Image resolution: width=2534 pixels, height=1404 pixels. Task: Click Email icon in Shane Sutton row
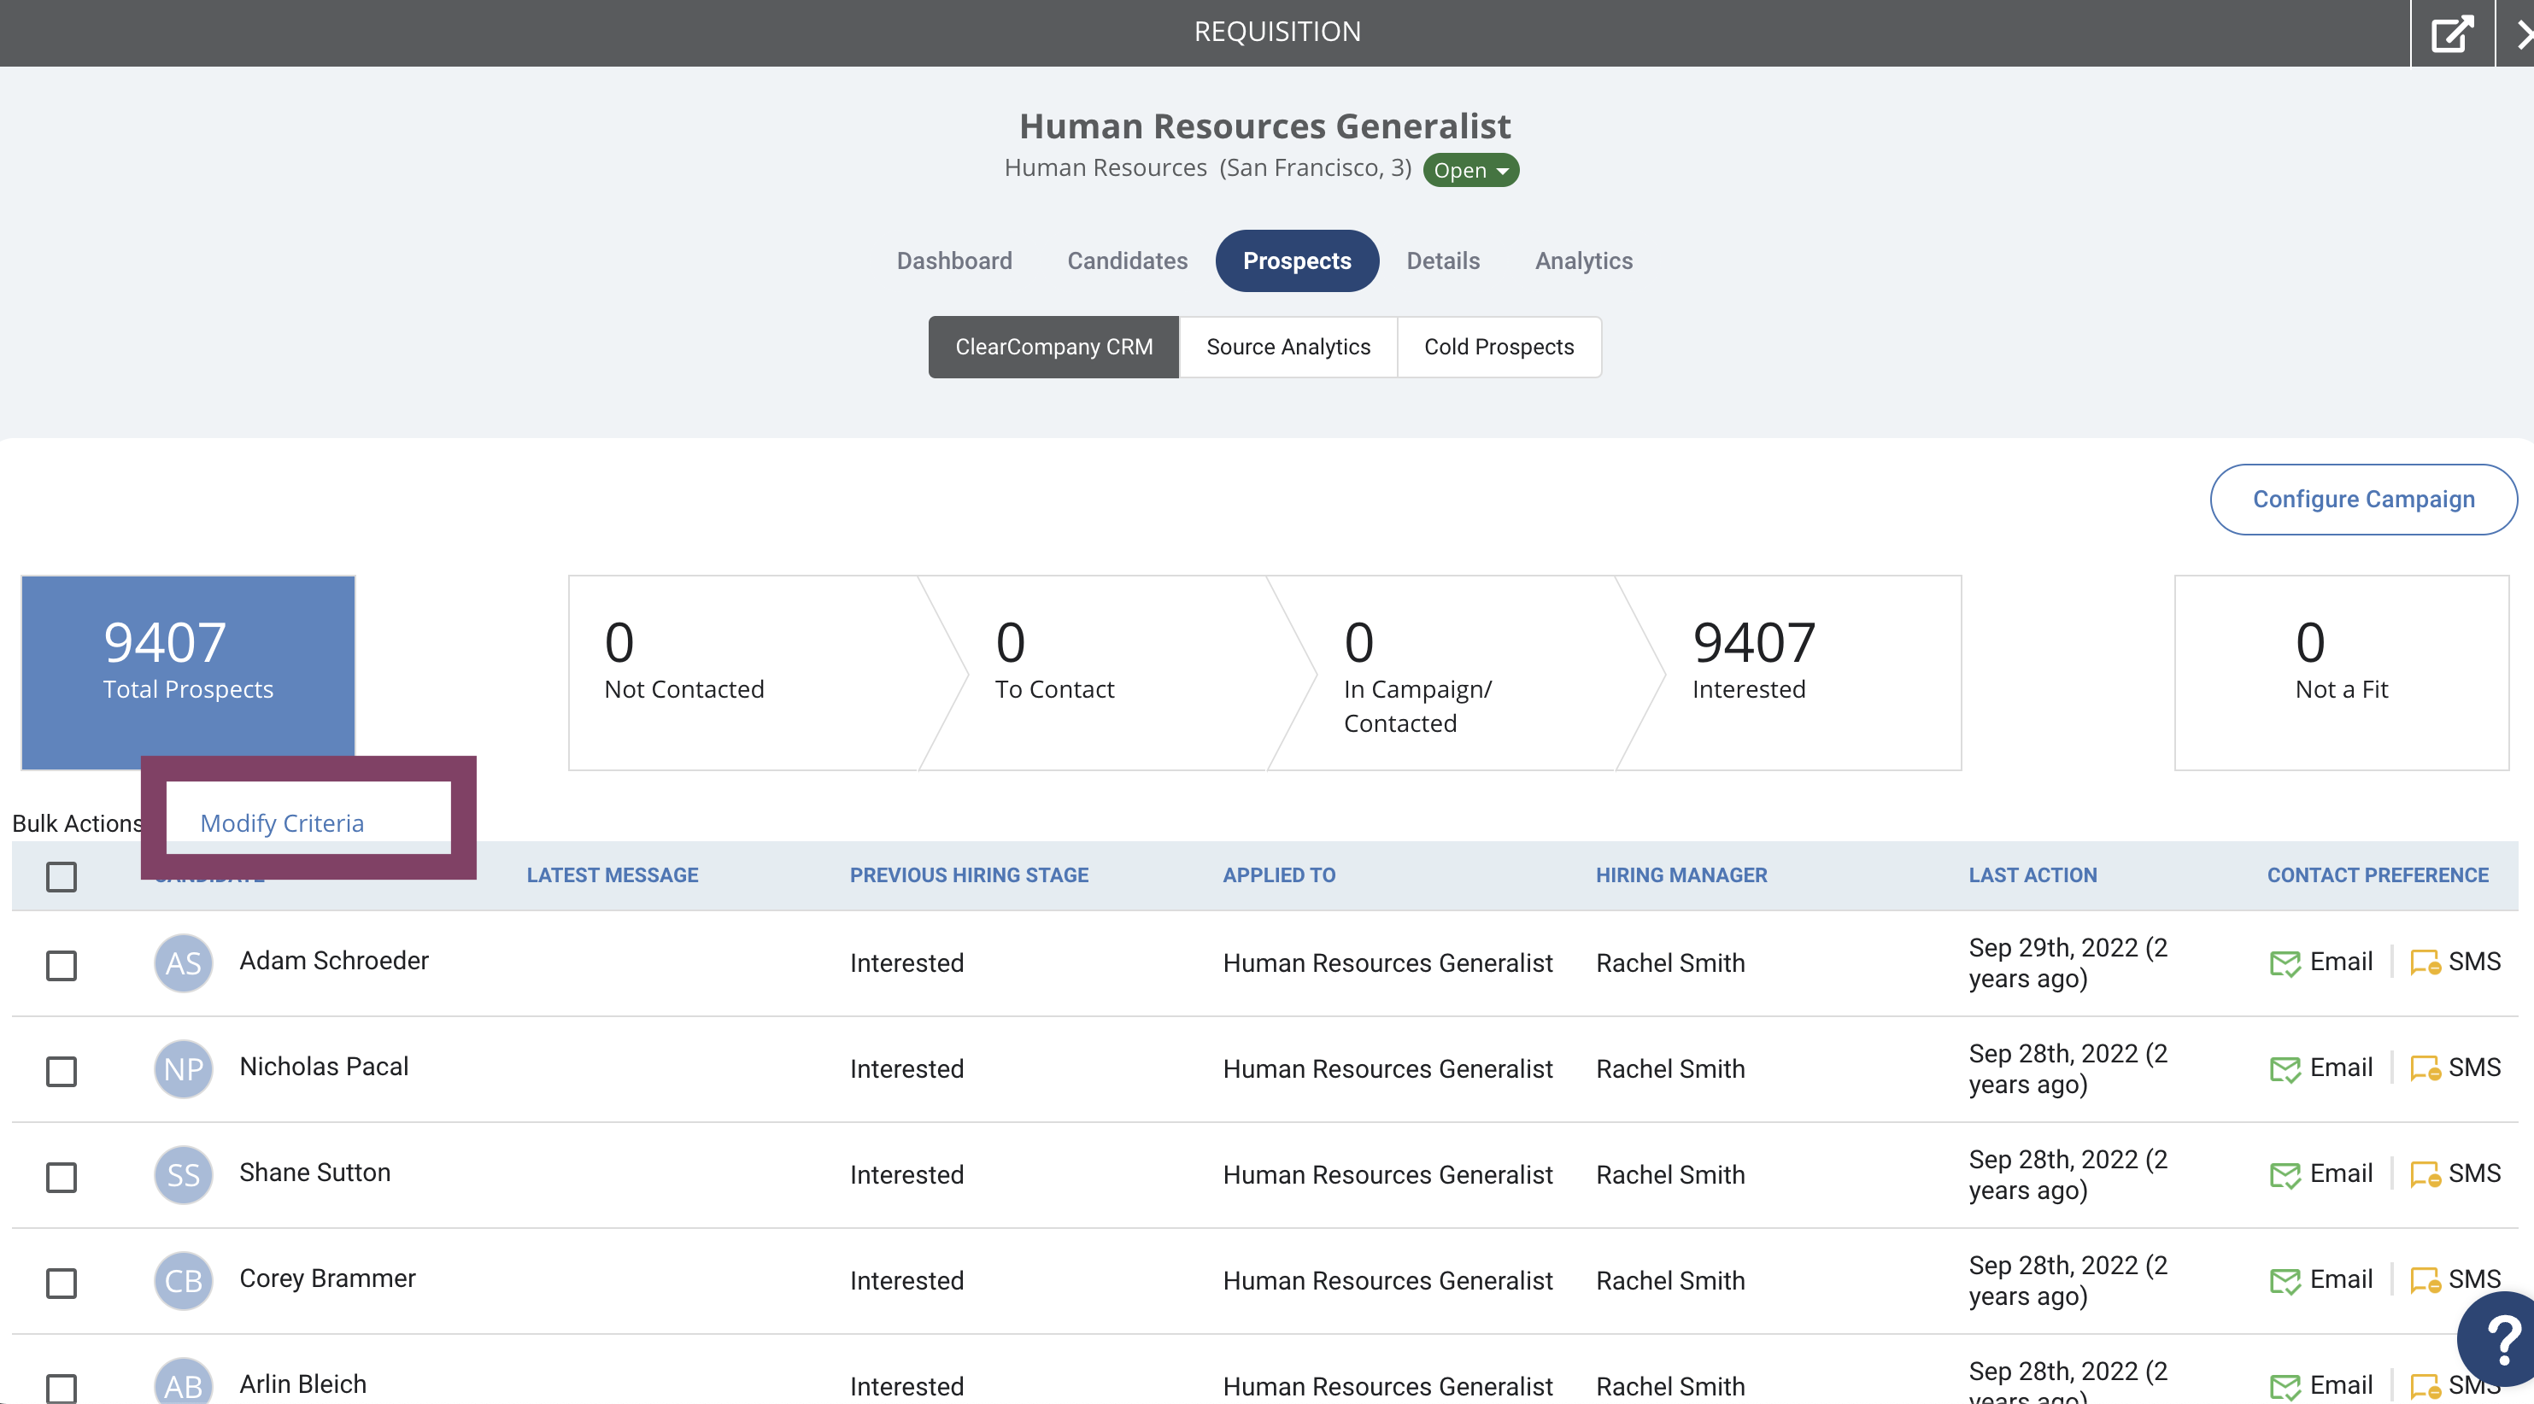[x=2285, y=1175]
